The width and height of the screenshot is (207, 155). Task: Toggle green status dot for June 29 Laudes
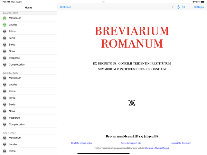click(x=5, y=24)
